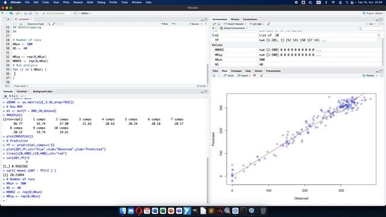This screenshot has width=386, height=217.
Task: Clear Environment objects with the broom icon
Action: click(x=268, y=24)
